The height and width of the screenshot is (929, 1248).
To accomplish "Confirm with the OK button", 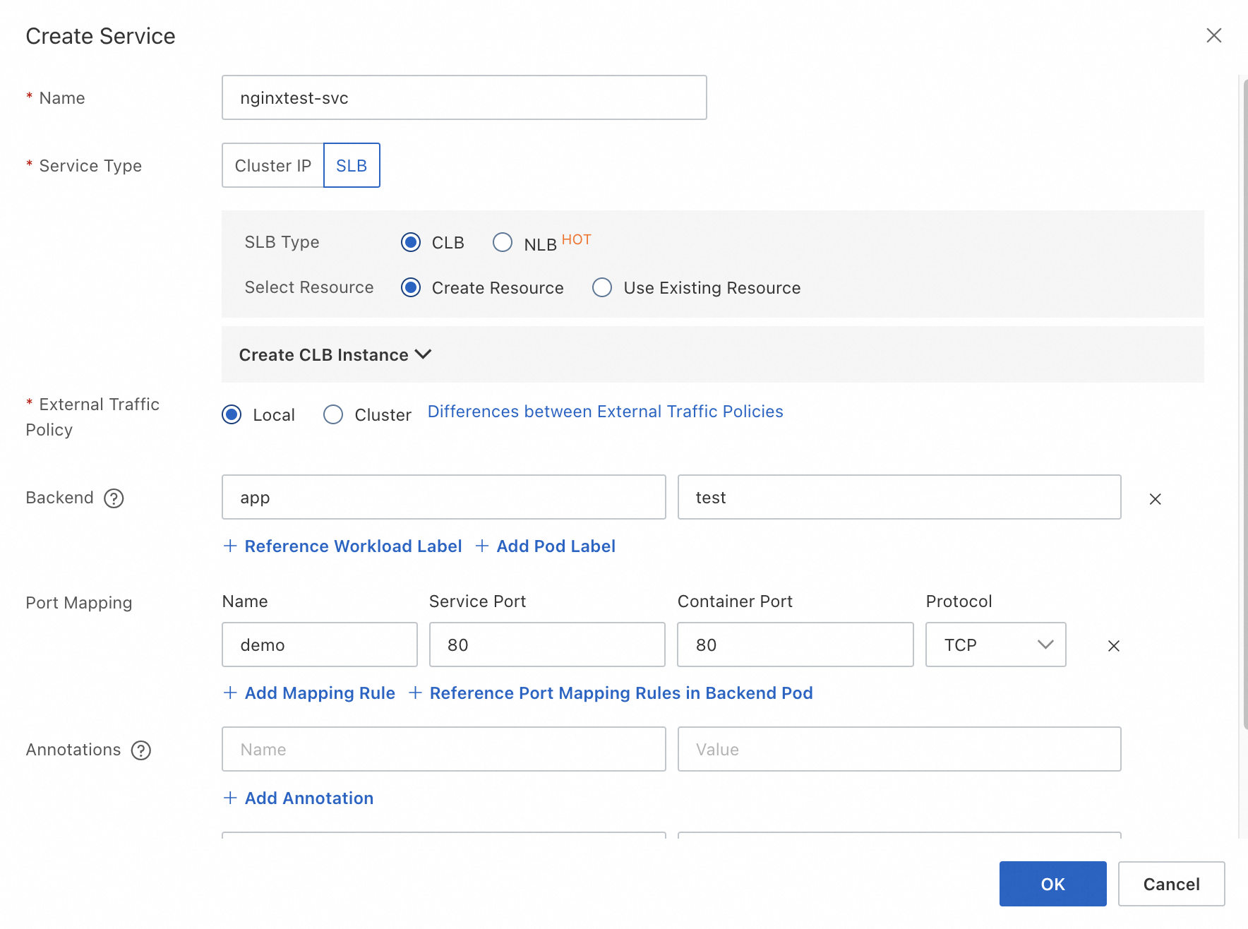I will 1052,884.
